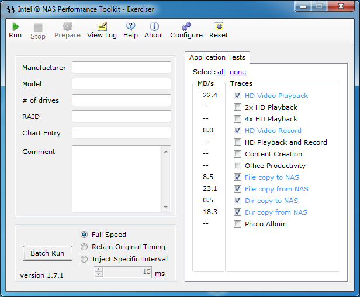Click the 15 ms interval value field

tap(127, 272)
